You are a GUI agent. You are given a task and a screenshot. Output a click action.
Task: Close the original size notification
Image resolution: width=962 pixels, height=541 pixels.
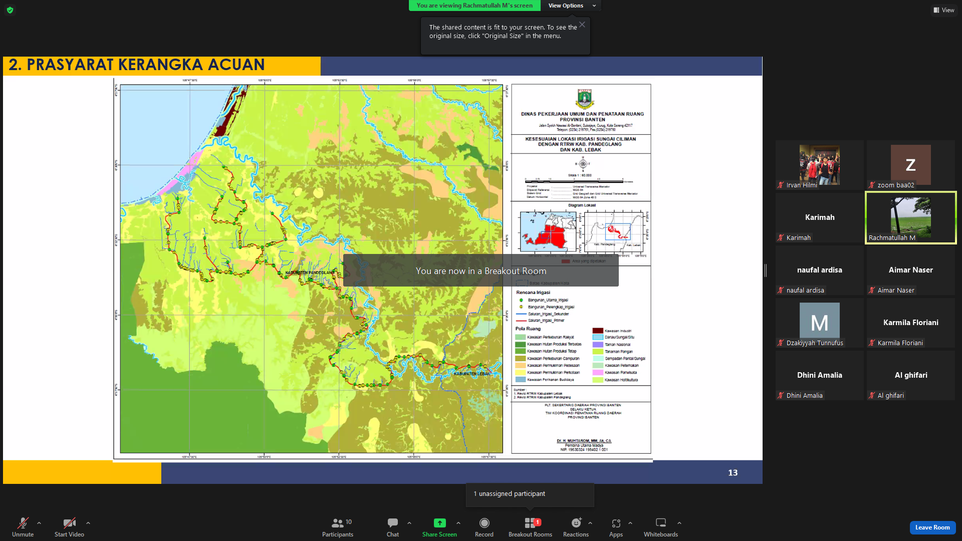coord(582,25)
